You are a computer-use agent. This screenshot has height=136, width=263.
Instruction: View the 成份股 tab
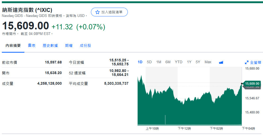(85, 46)
